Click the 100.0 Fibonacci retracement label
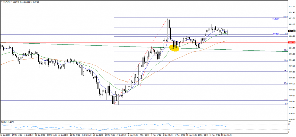 coord(285,17)
